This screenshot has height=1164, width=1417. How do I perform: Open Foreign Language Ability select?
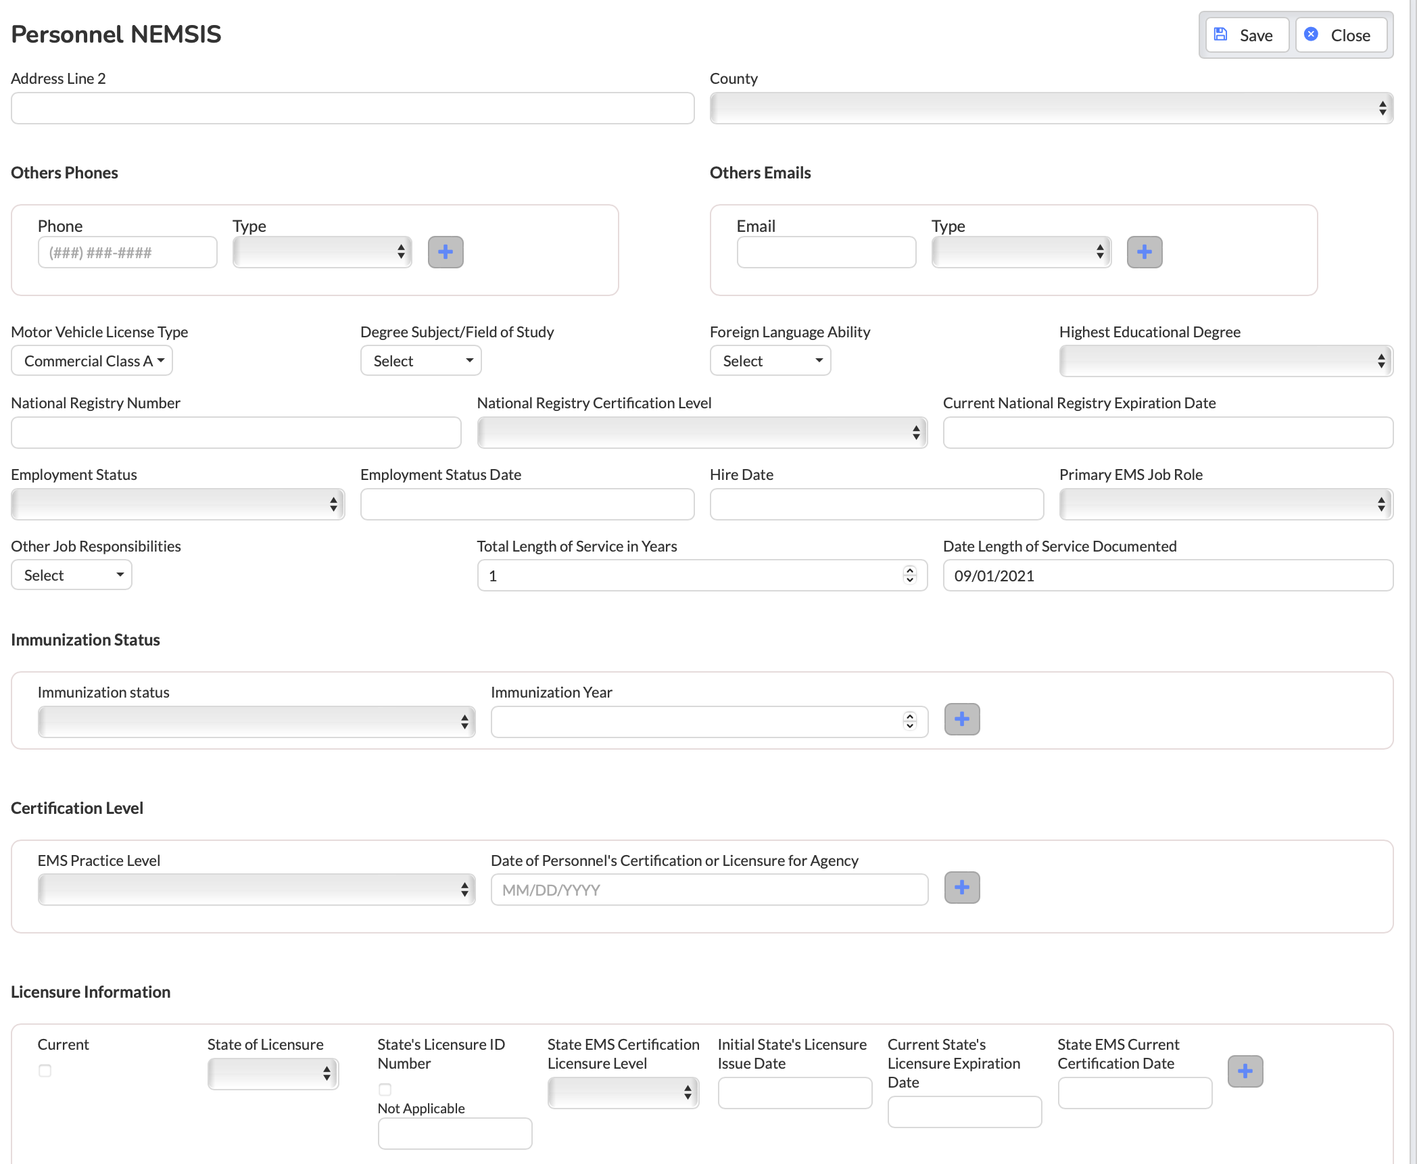(x=770, y=361)
